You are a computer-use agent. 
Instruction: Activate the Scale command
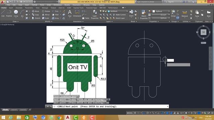point(45,18)
